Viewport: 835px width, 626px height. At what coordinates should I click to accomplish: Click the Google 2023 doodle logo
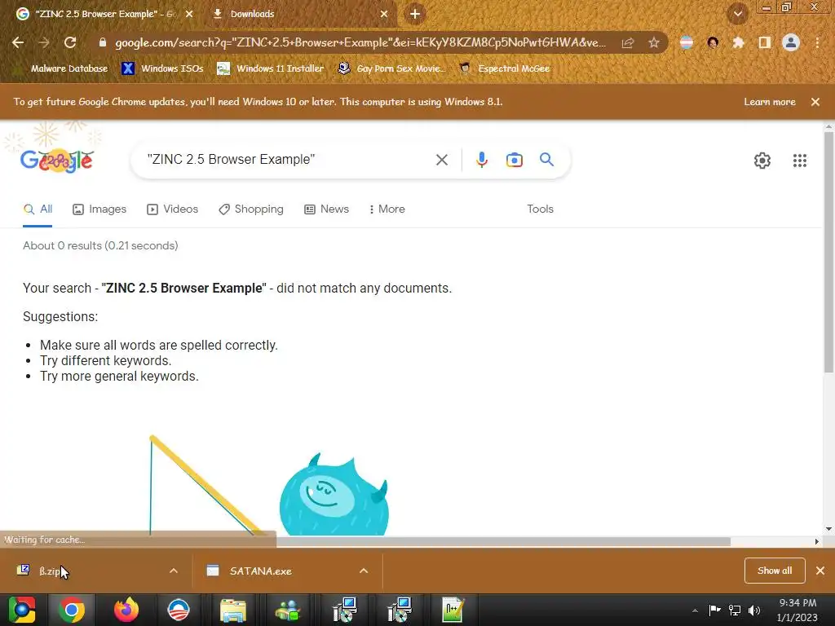pyautogui.click(x=57, y=161)
